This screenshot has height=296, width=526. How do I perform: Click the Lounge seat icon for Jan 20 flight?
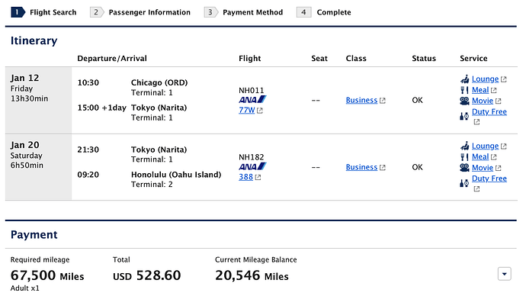click(x=464, y=146)
